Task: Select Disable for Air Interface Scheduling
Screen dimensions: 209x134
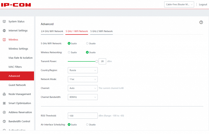Action: tap(87, 125)
